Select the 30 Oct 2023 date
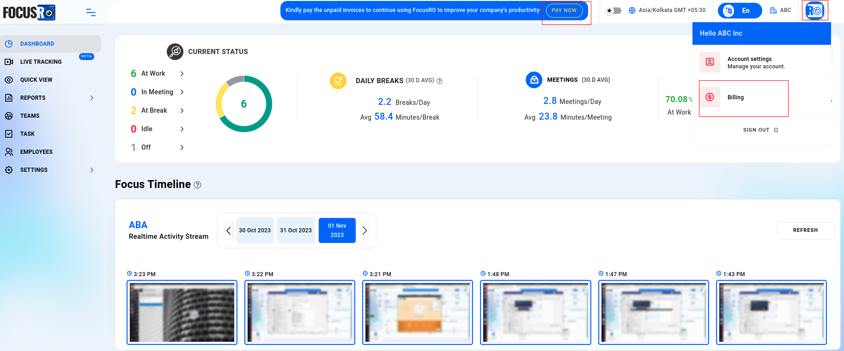This screenshot has height=351, width=844. [x=255, y=230]
